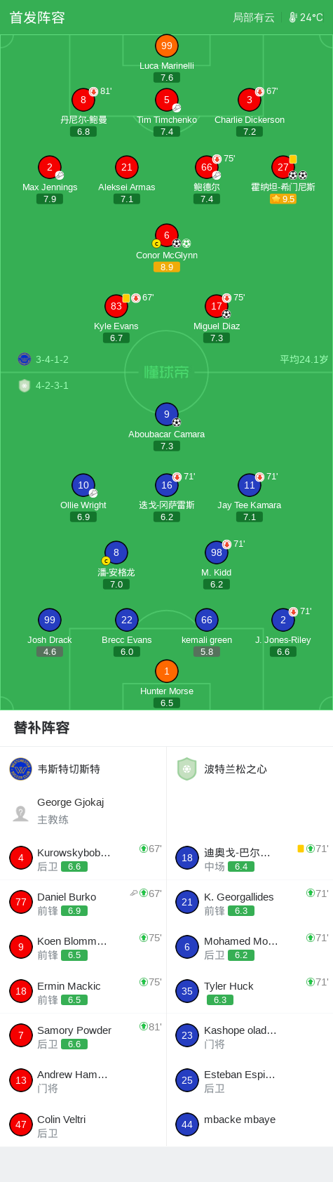Open Conor McGlynn's player circle number 6

[x=167, y=235]
